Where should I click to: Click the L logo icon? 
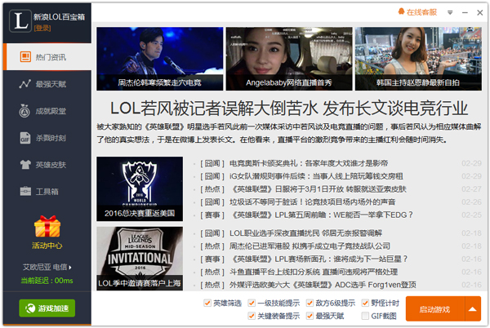pos(20,21)
